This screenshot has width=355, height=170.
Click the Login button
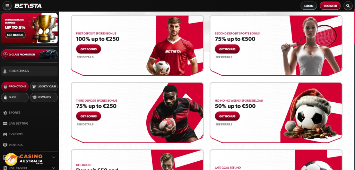[x=309, y=6]
